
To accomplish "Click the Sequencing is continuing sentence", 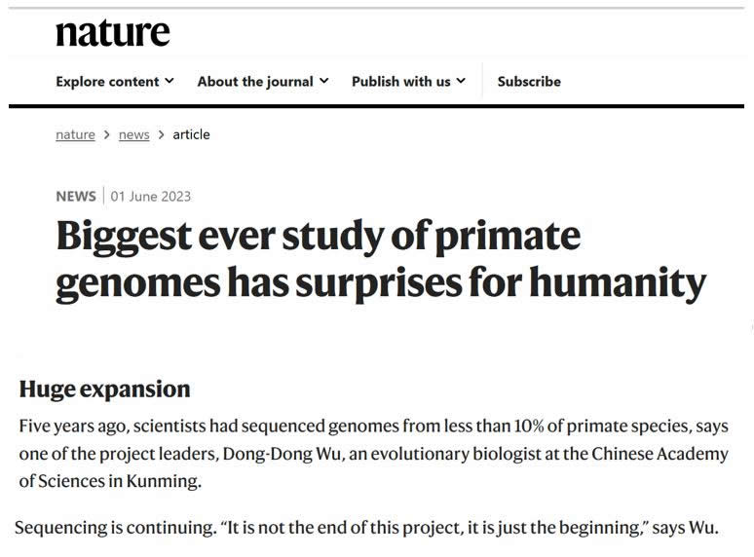I will (x=365, y=528).
